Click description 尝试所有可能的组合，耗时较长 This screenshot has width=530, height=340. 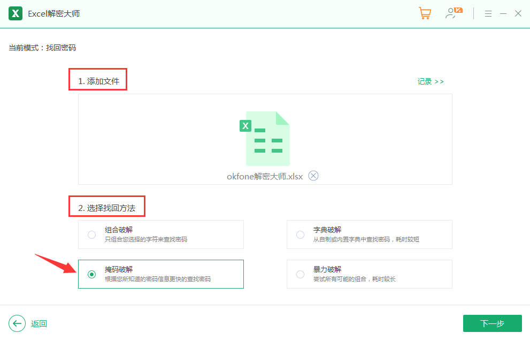point(354,279)
